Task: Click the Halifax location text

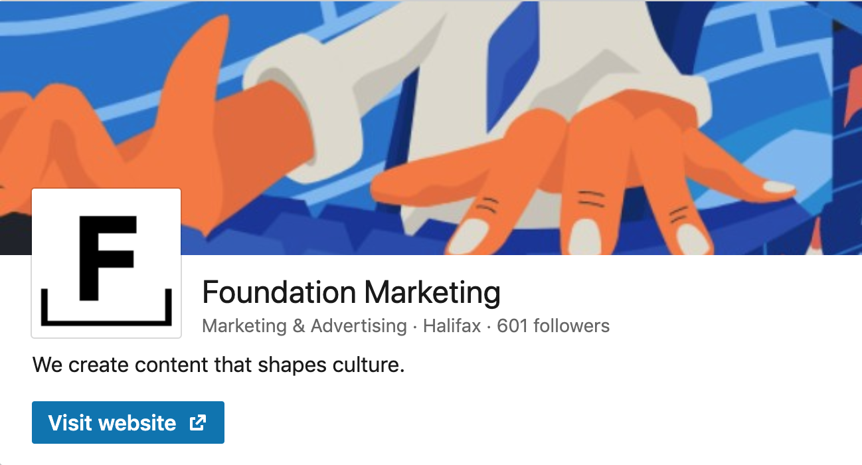Action: click(x=452, y=326)
